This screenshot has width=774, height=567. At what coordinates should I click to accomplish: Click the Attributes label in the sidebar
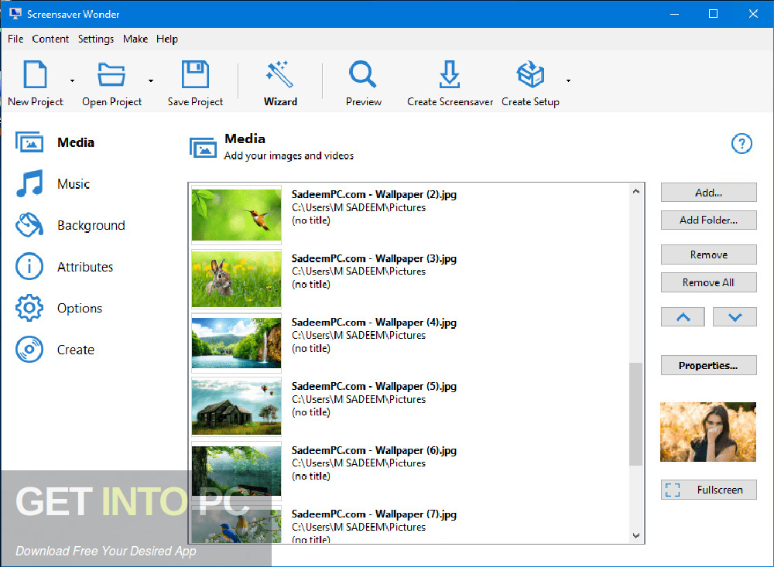(85, 267)
